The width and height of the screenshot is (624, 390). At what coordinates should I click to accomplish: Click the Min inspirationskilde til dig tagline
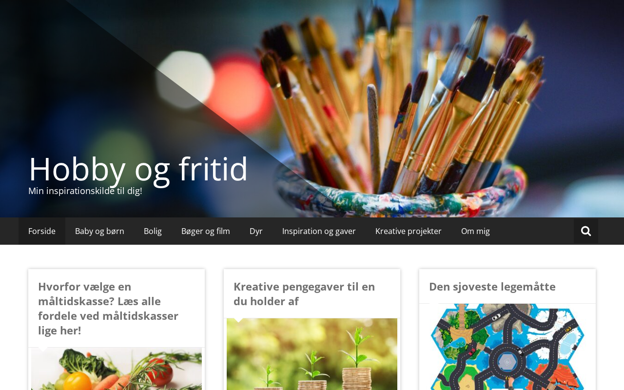point(85,191)
